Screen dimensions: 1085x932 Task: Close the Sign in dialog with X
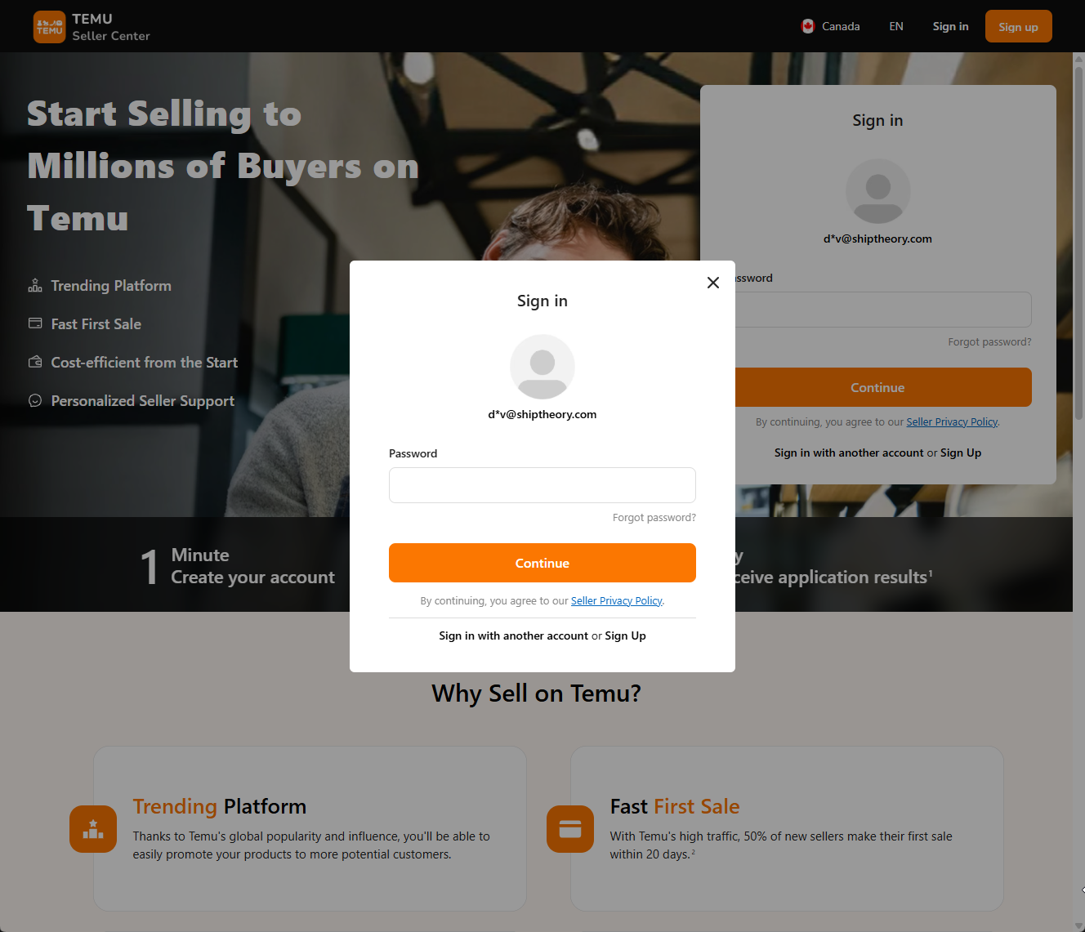click(x=713, y=283)
